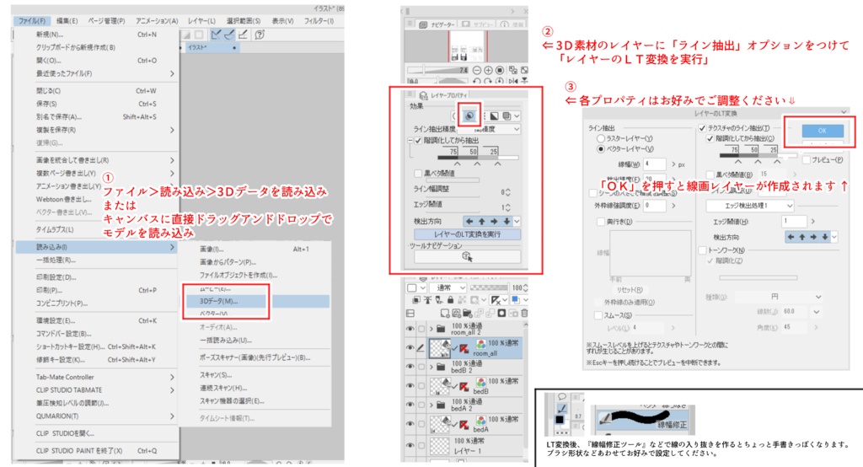Click the pen editing icon beside room_all layer

click(421, 347)
